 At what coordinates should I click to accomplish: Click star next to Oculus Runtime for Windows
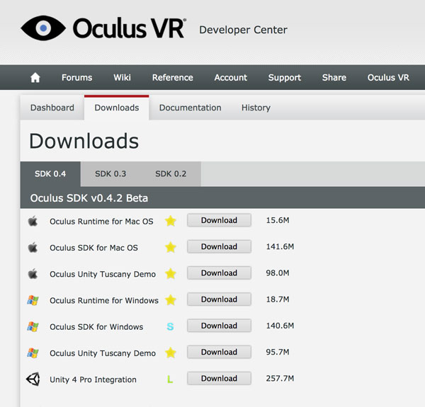click(171, 300)
